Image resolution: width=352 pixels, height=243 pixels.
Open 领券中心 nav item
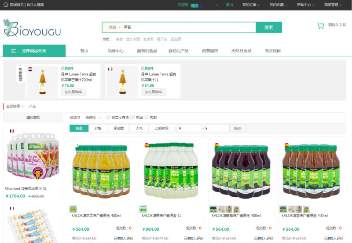pos(116,51)
